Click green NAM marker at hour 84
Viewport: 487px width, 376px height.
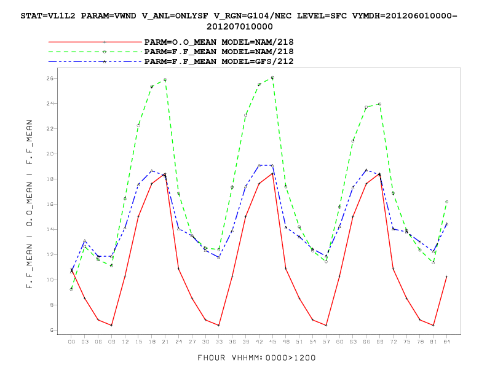[x=446, y=202]
